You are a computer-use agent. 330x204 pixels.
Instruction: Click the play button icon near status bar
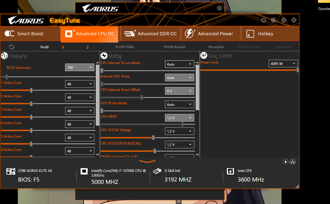pos(285,162)
